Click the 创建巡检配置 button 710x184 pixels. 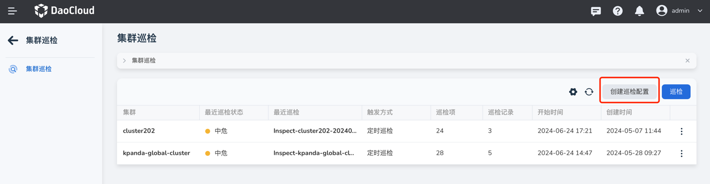(630, 92)
